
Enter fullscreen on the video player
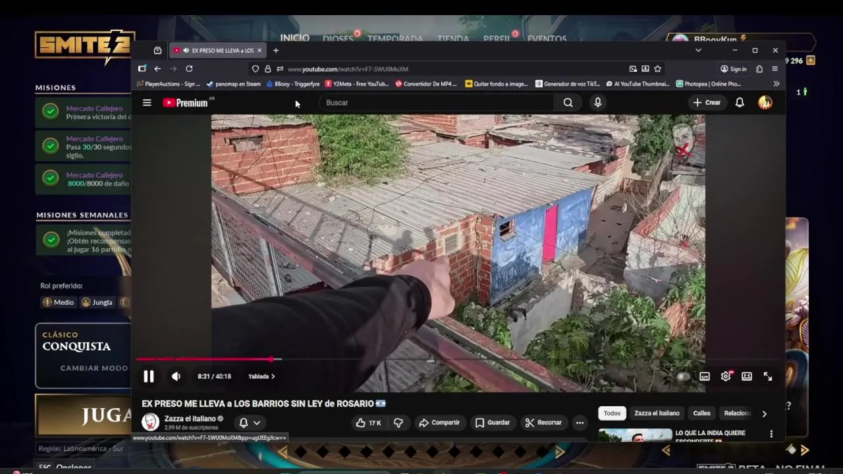click(x=768, y=377)
